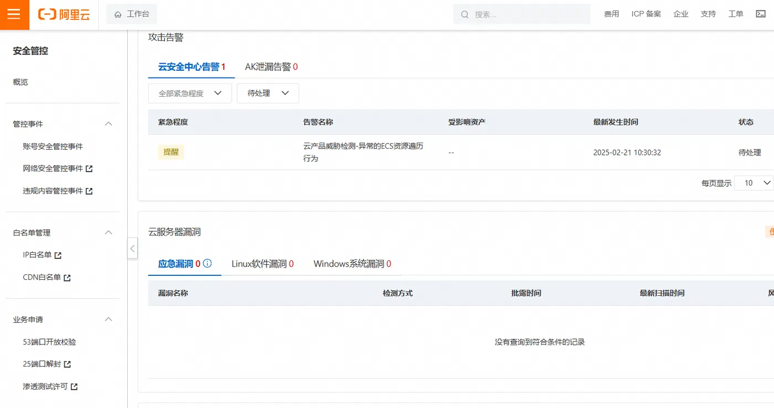Click the 告警名称 column header

pos(318,122)
